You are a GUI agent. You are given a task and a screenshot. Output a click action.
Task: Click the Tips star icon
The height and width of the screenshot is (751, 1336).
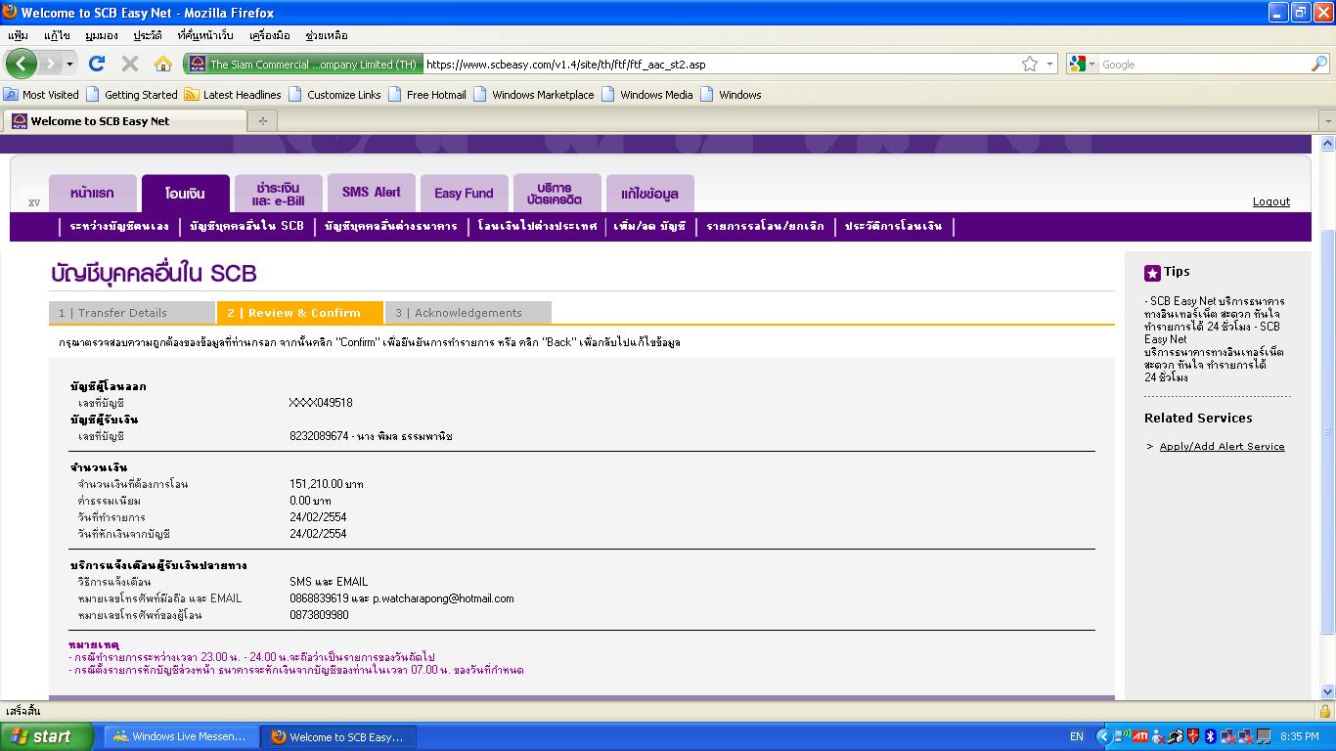coord(1152,273)
